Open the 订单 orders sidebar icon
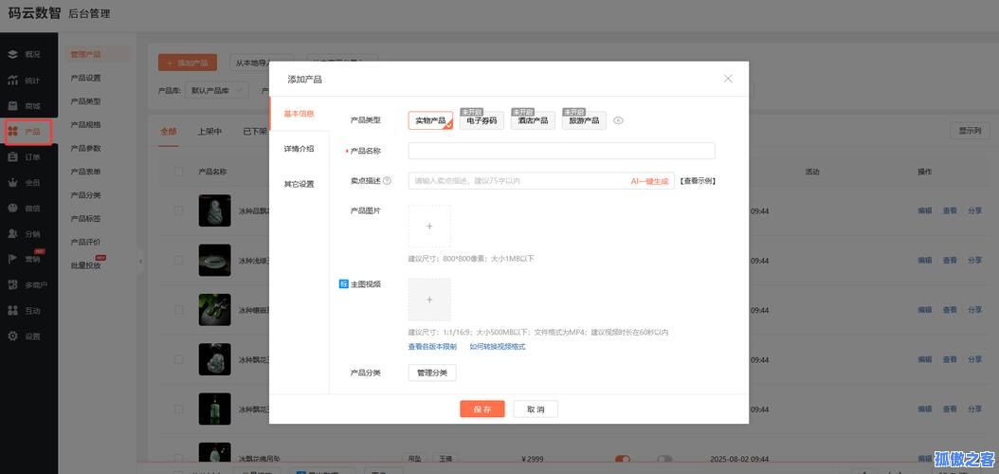 [x=12, y=156]
